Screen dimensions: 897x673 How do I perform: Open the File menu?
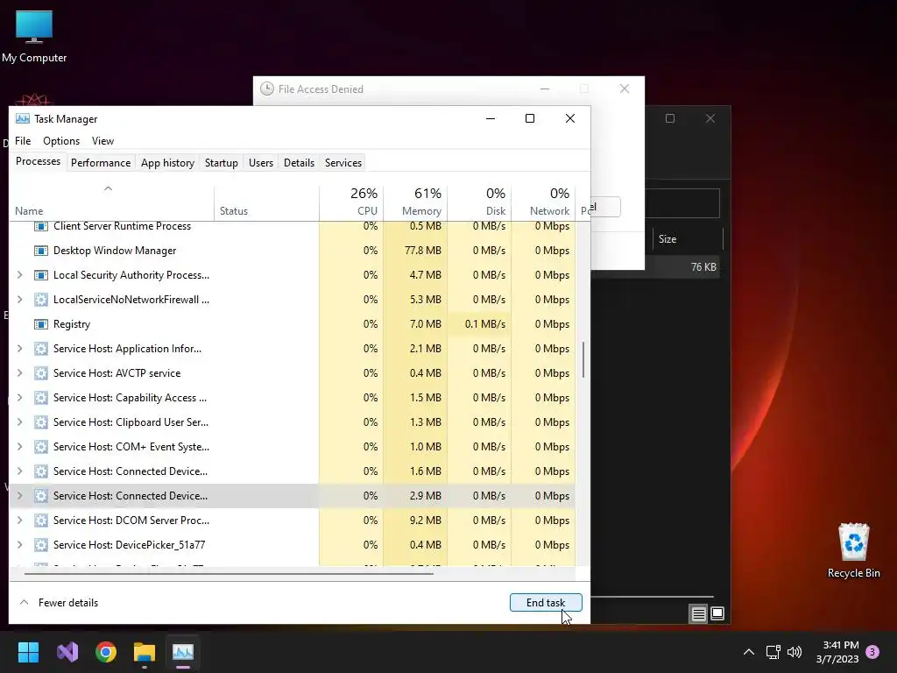pyautogui.click(x=23, y=141)
